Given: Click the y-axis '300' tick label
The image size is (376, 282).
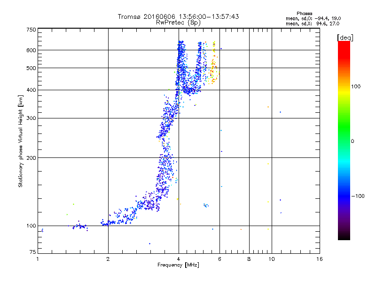Looking at the screenshot, I should coord(31,118).
